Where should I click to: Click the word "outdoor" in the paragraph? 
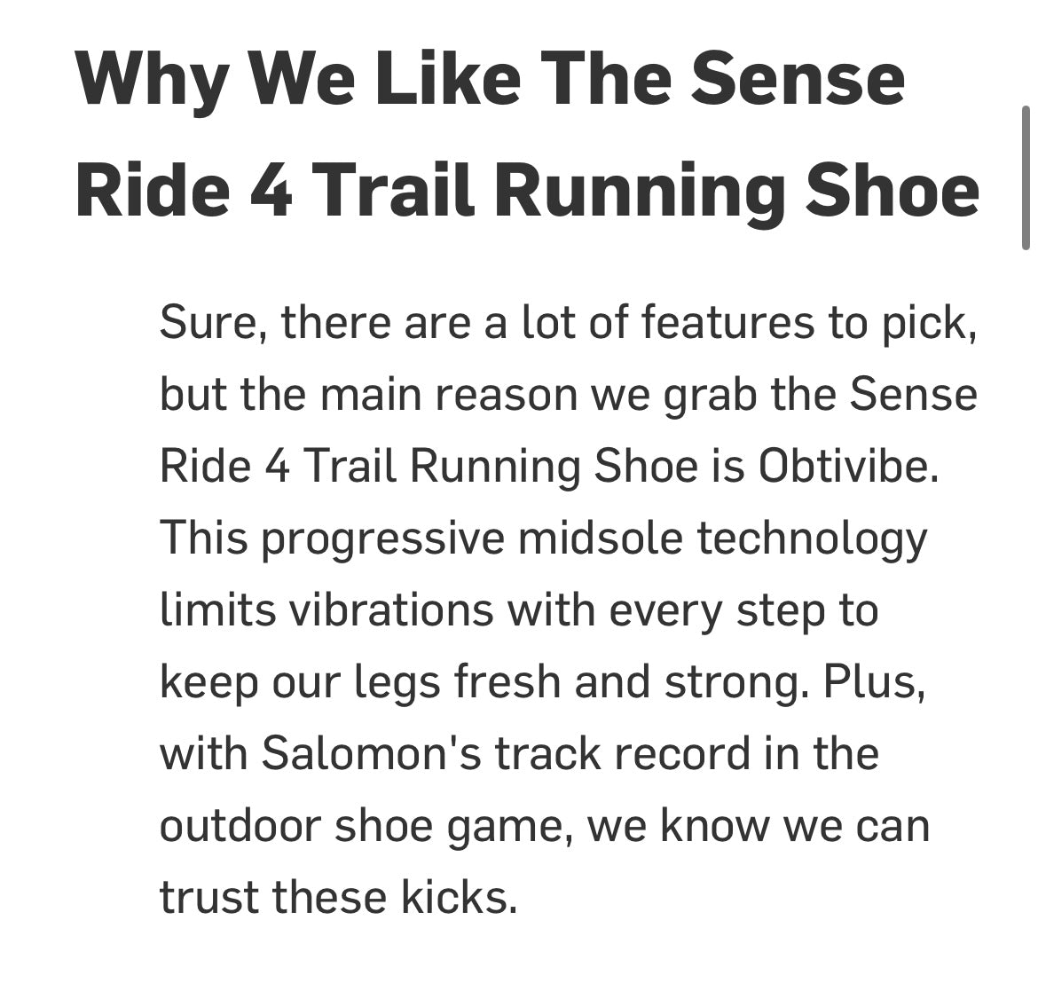click(x=240, y=826)
